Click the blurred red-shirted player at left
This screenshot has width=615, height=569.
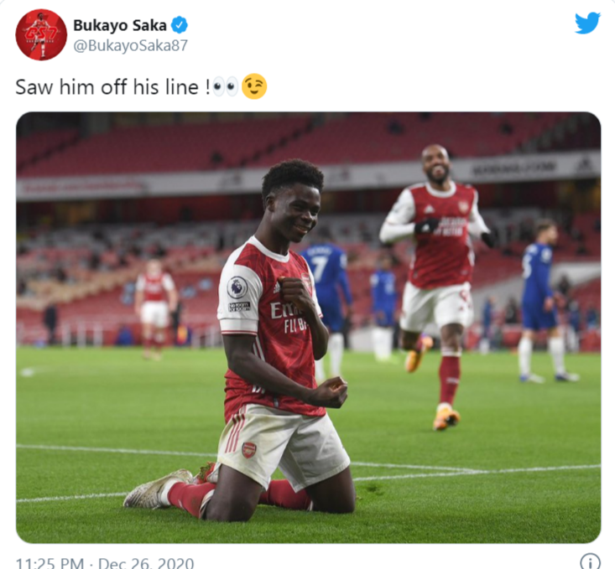pyautogui.click(x=154, y=306)
